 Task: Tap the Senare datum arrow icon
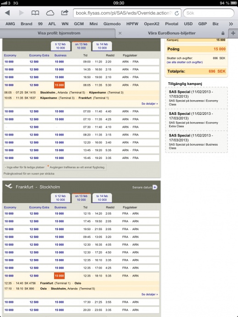pos(155,187)
